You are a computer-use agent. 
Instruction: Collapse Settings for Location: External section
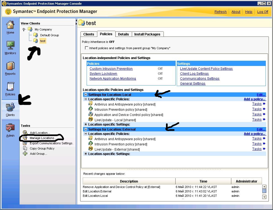86,129
